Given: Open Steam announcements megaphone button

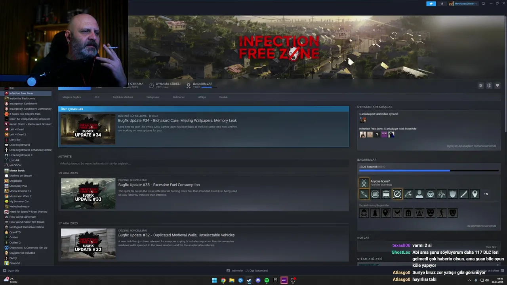Looking at the screenshot, I should (431, 4).
